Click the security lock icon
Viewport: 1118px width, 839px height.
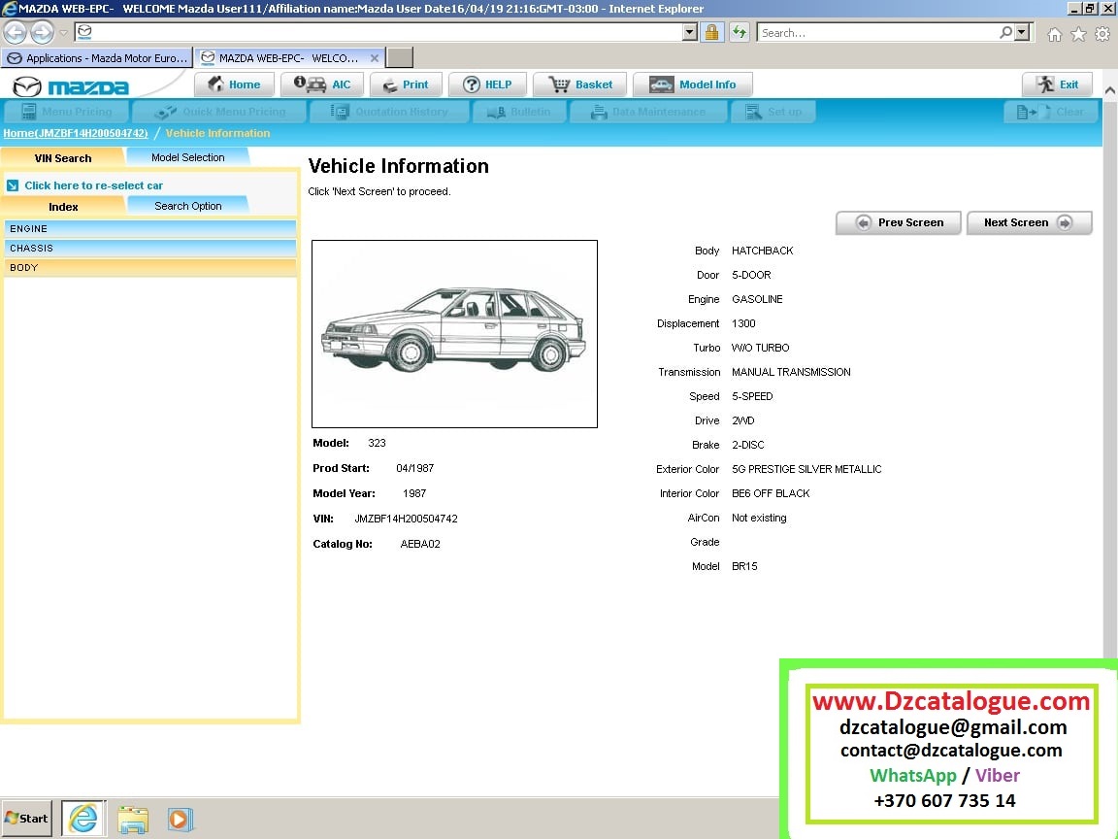(711, 32)
